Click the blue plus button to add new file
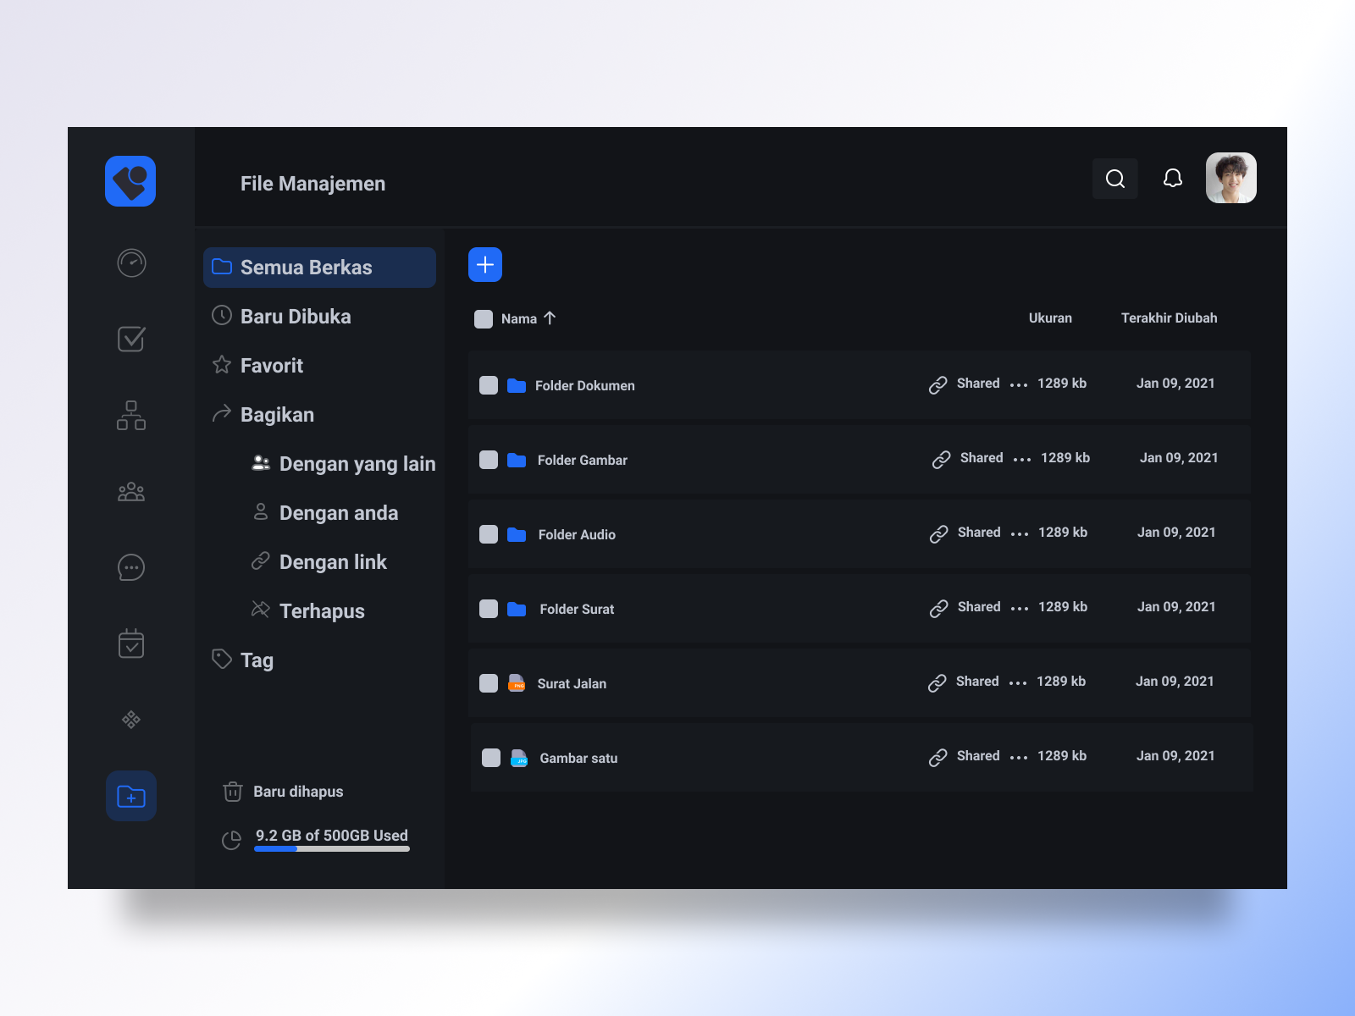This screenshot has width=1355, height=1016. click(484, 264)
